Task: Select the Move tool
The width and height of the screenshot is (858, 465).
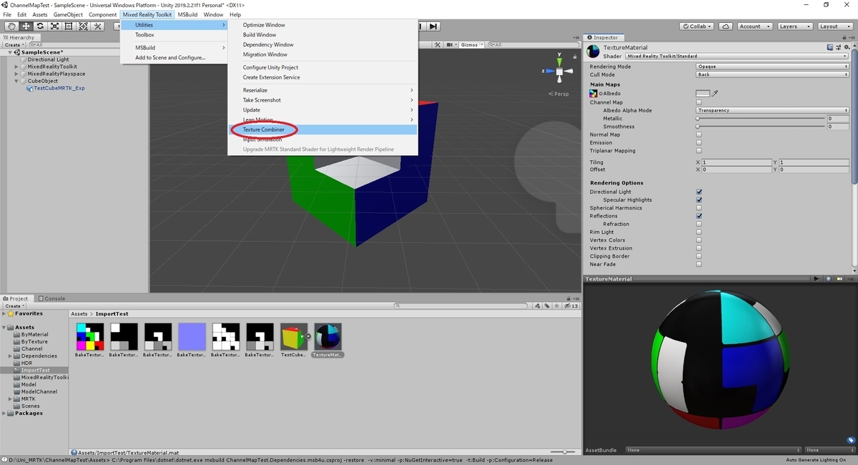Action: 25,26
